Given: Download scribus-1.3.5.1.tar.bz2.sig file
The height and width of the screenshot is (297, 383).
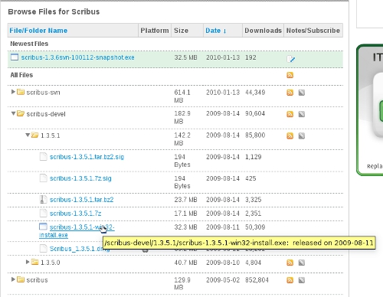Looking at the screenshot, I should point(87,157).
